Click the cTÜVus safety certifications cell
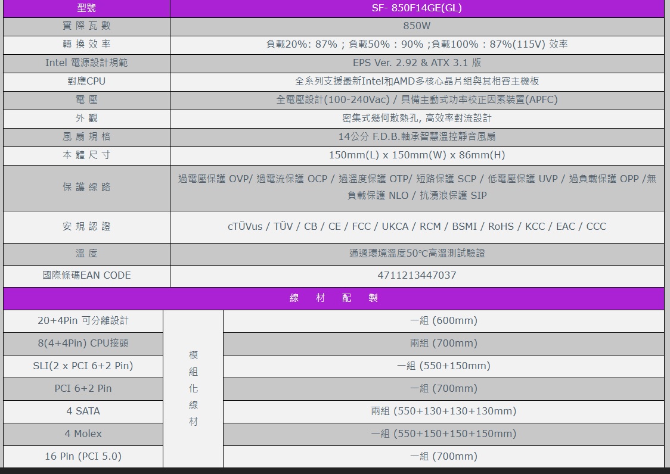 [x=417, y=227]
